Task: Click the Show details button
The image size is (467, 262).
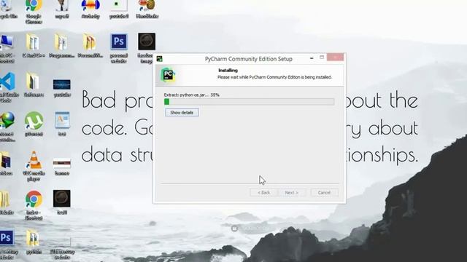Action: 182,113
